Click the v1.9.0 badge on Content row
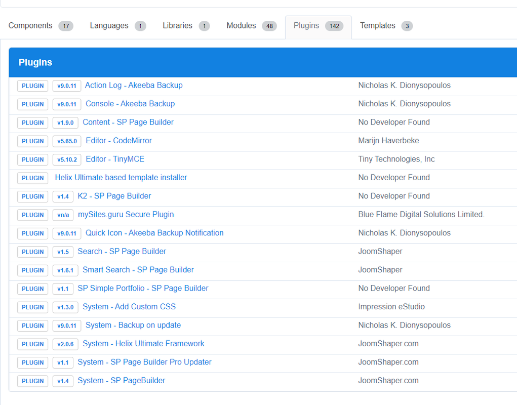 point(65,123)
